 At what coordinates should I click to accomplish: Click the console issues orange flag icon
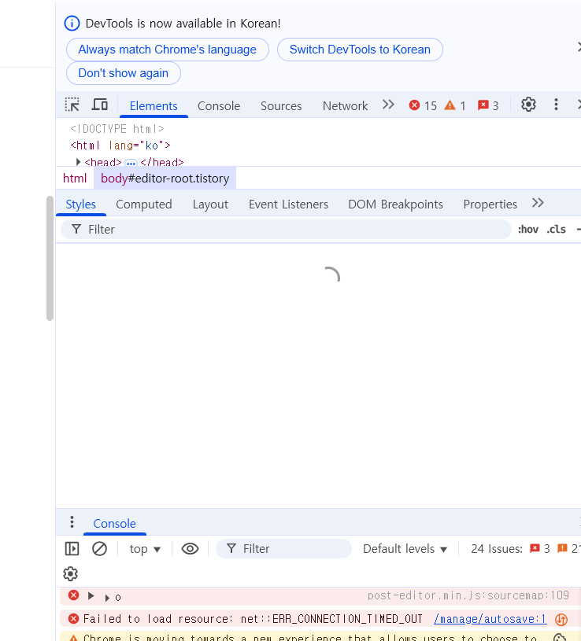563,548
